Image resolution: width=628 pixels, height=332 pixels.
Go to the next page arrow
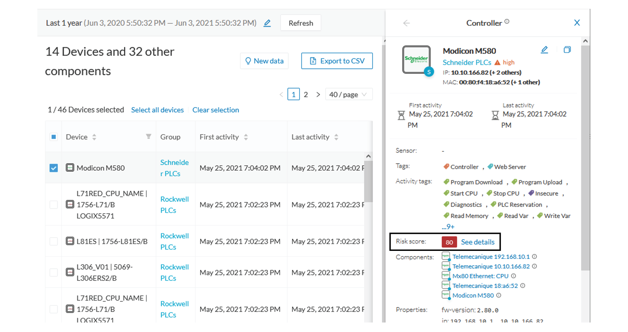tap(318, 95)
